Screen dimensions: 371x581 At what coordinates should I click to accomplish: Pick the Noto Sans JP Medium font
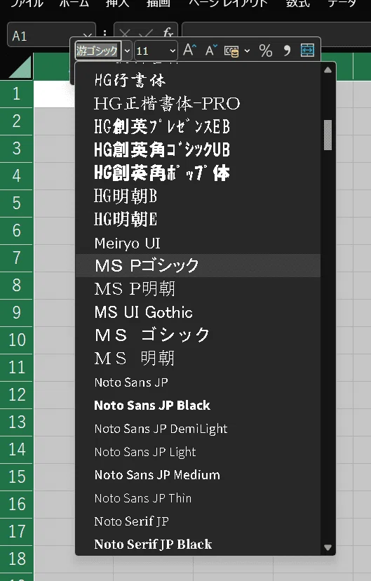click(198, 474)
